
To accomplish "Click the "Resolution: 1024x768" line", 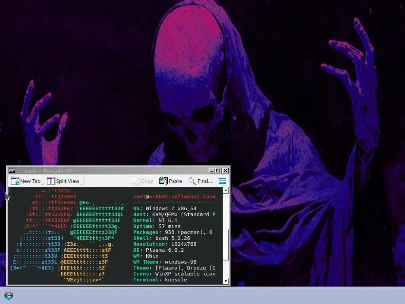I will click(165, 244).
